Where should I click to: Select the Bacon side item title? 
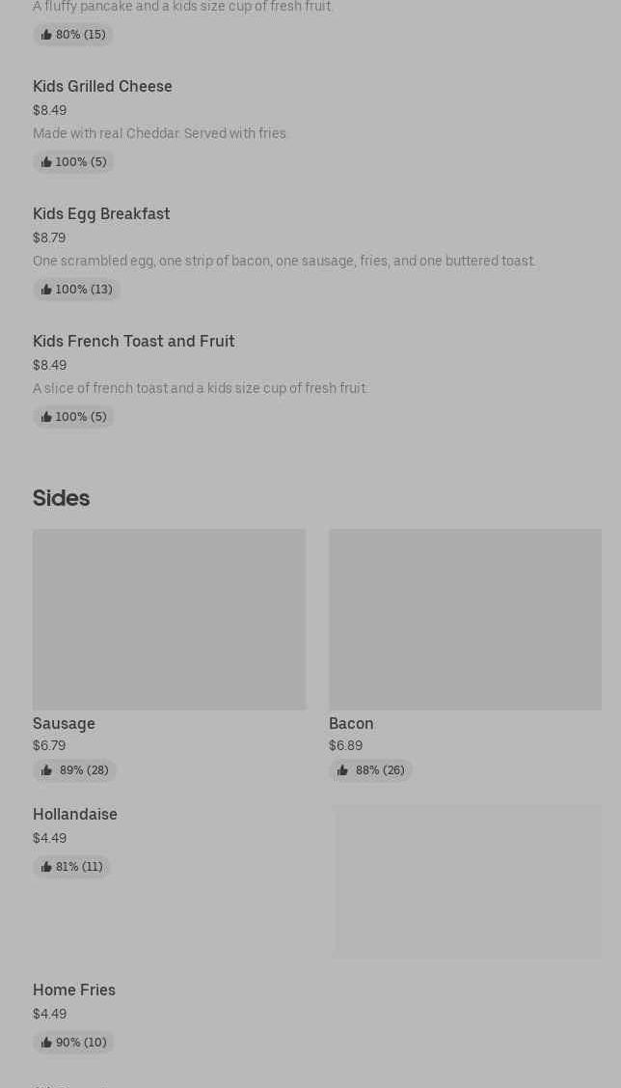tap(351, 724)
